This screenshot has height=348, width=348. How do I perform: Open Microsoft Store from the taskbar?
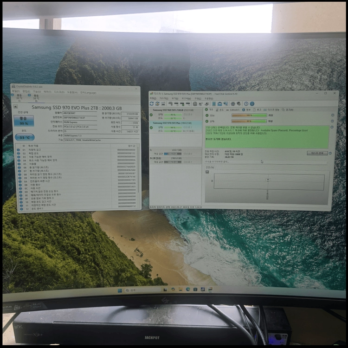195,289
